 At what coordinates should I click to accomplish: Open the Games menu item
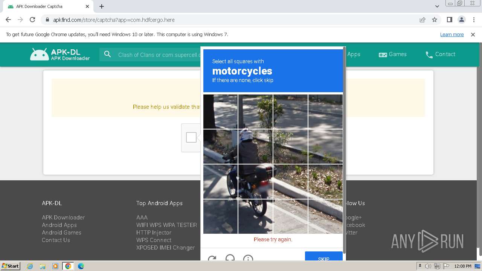pyautogui.click(x=392, y=54)
